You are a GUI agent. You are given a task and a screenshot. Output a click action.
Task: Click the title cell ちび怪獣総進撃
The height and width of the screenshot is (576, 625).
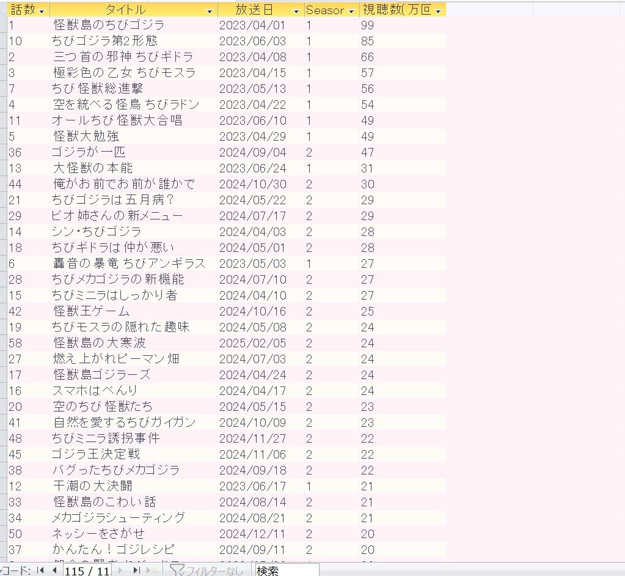tap(134, 89)
